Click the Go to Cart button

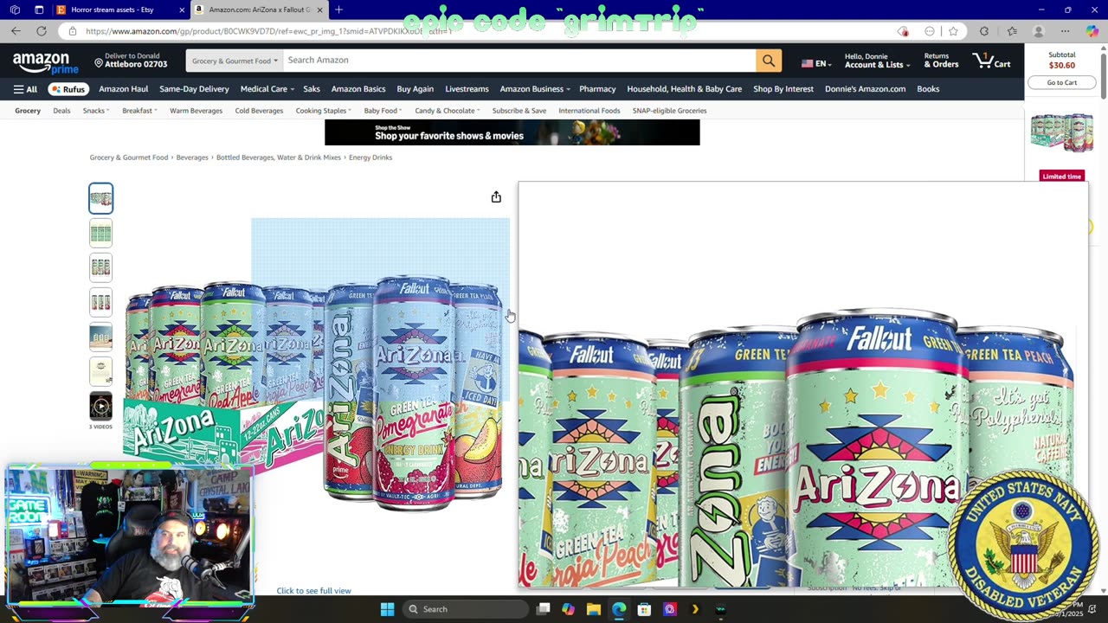1061,82
